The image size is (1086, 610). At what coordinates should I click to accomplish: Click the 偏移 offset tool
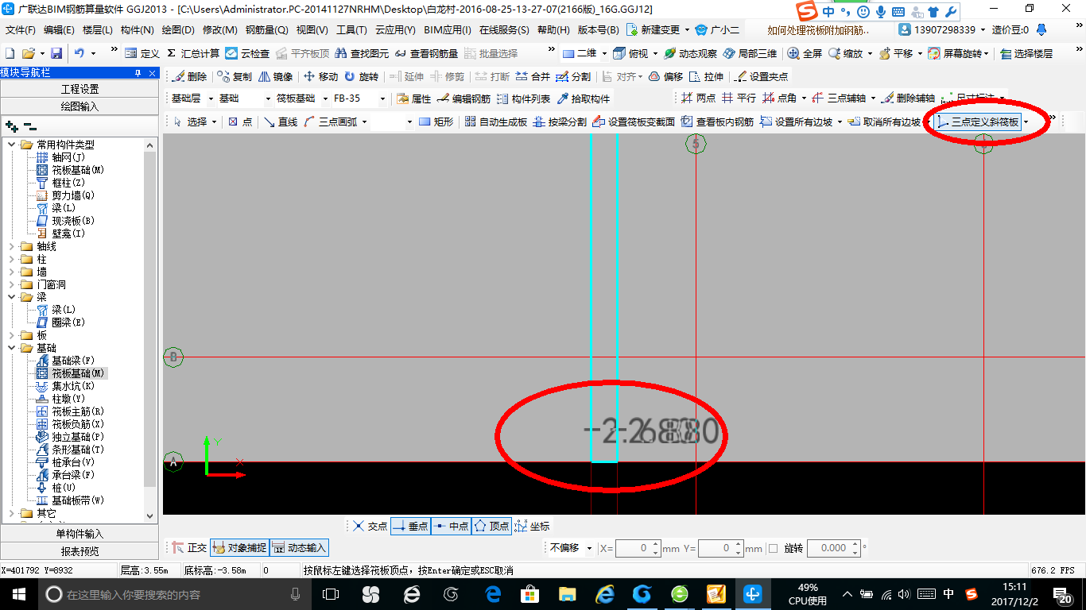665,76
